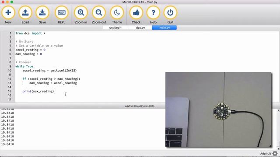280x157 pixels.
Task: Click the 'max_reading = accel_reading' line
Action: click(53, 83)
